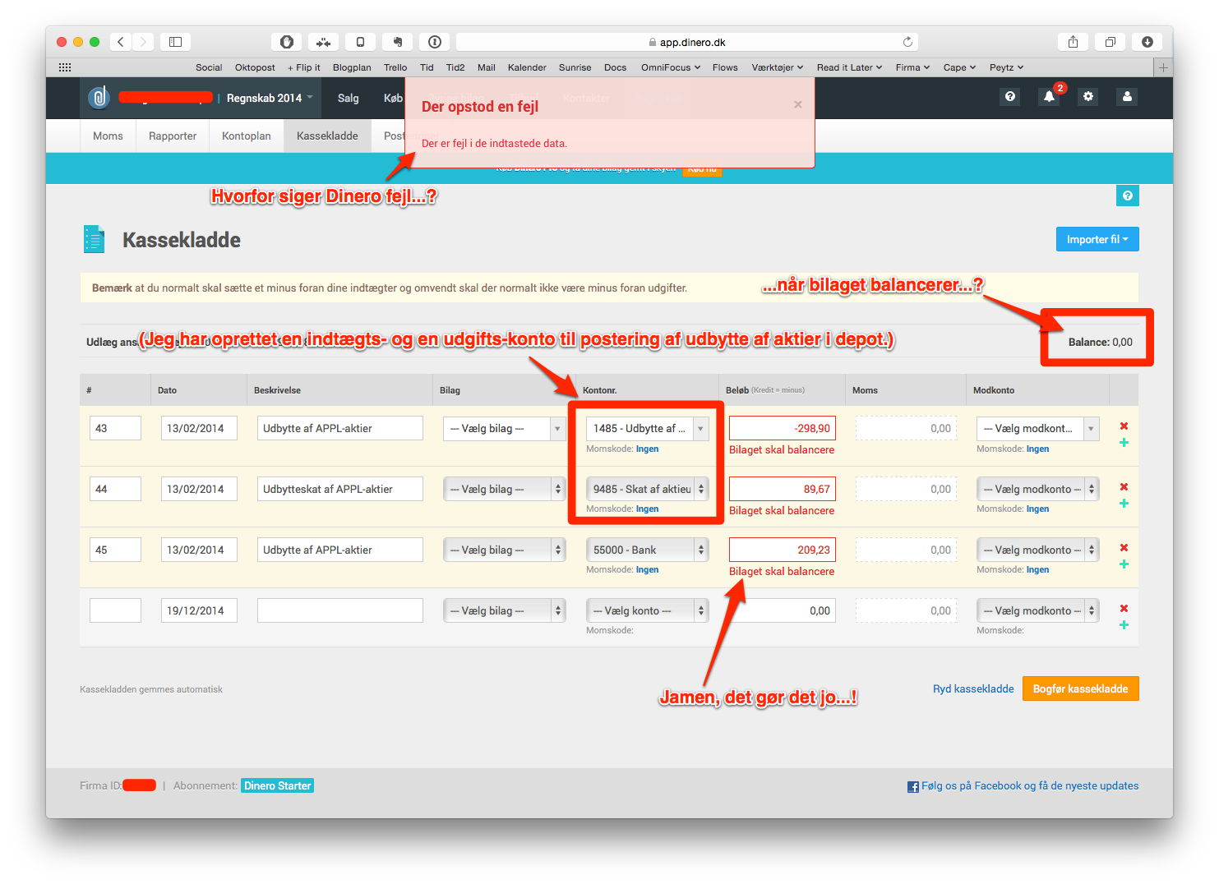Open notifications bell icon
The height and width of the screenshot is (884, 1219).
coord(1050,97)
